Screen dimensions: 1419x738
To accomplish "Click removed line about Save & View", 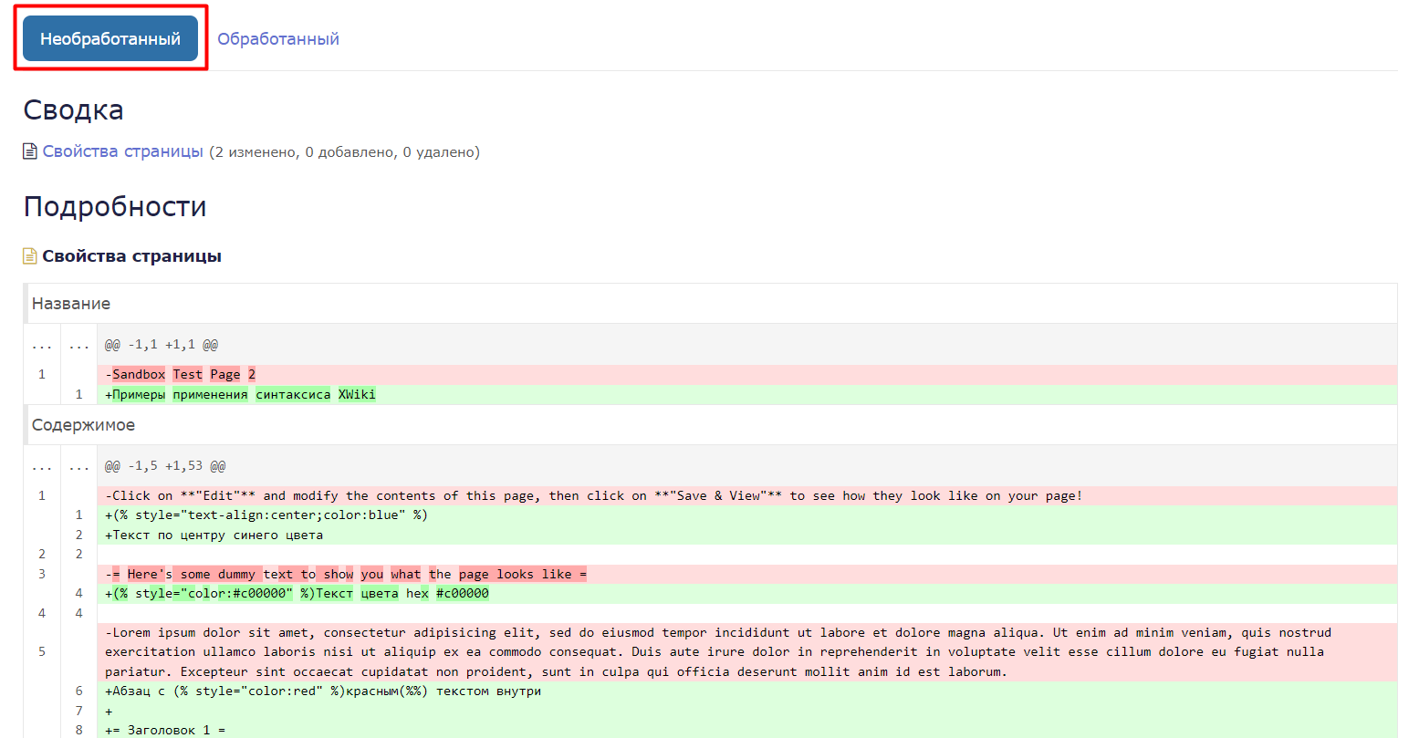I will (x=747, y=495).
